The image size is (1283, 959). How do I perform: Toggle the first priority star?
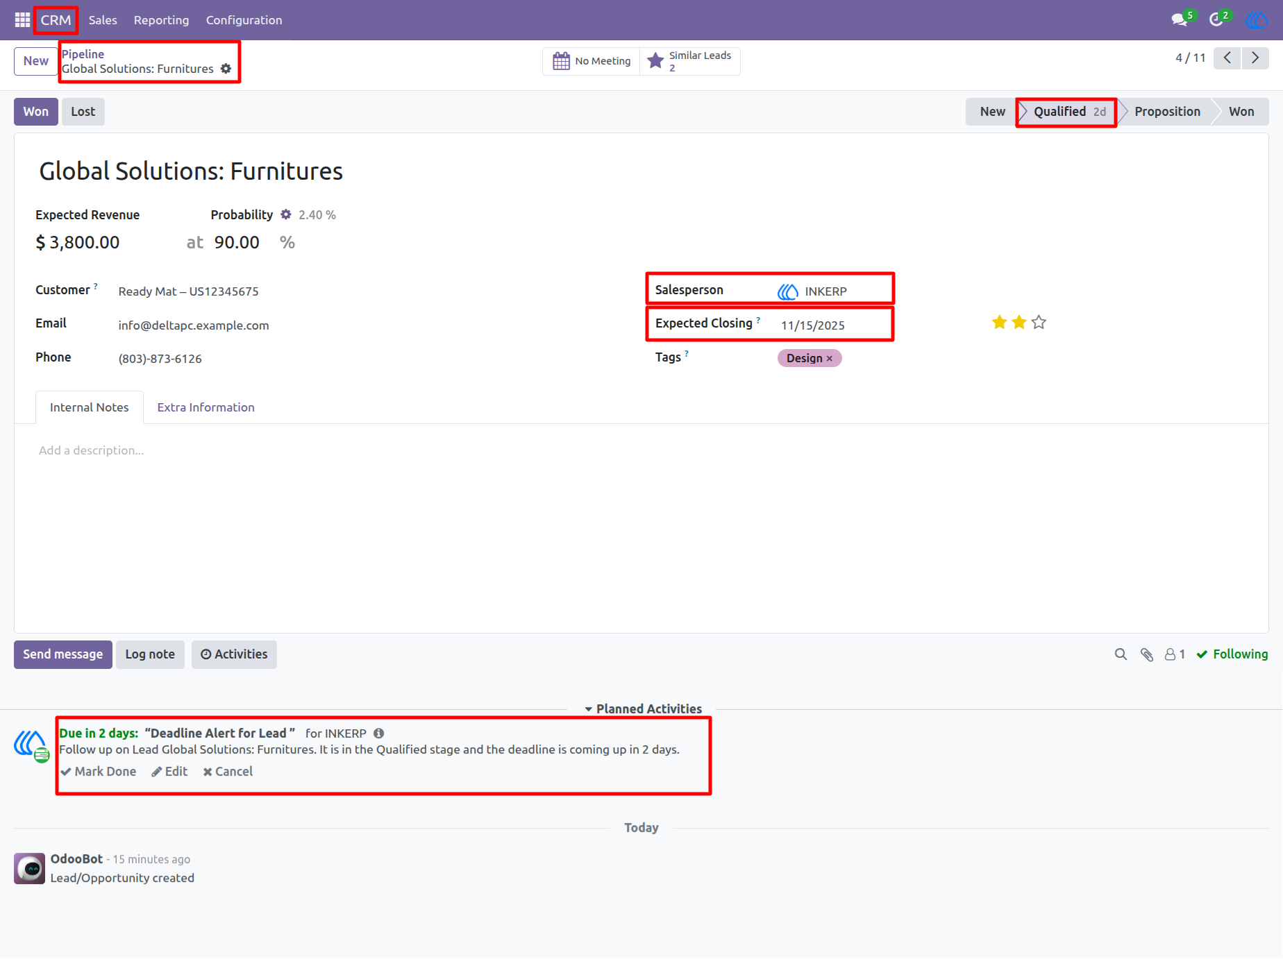[999, 322]
